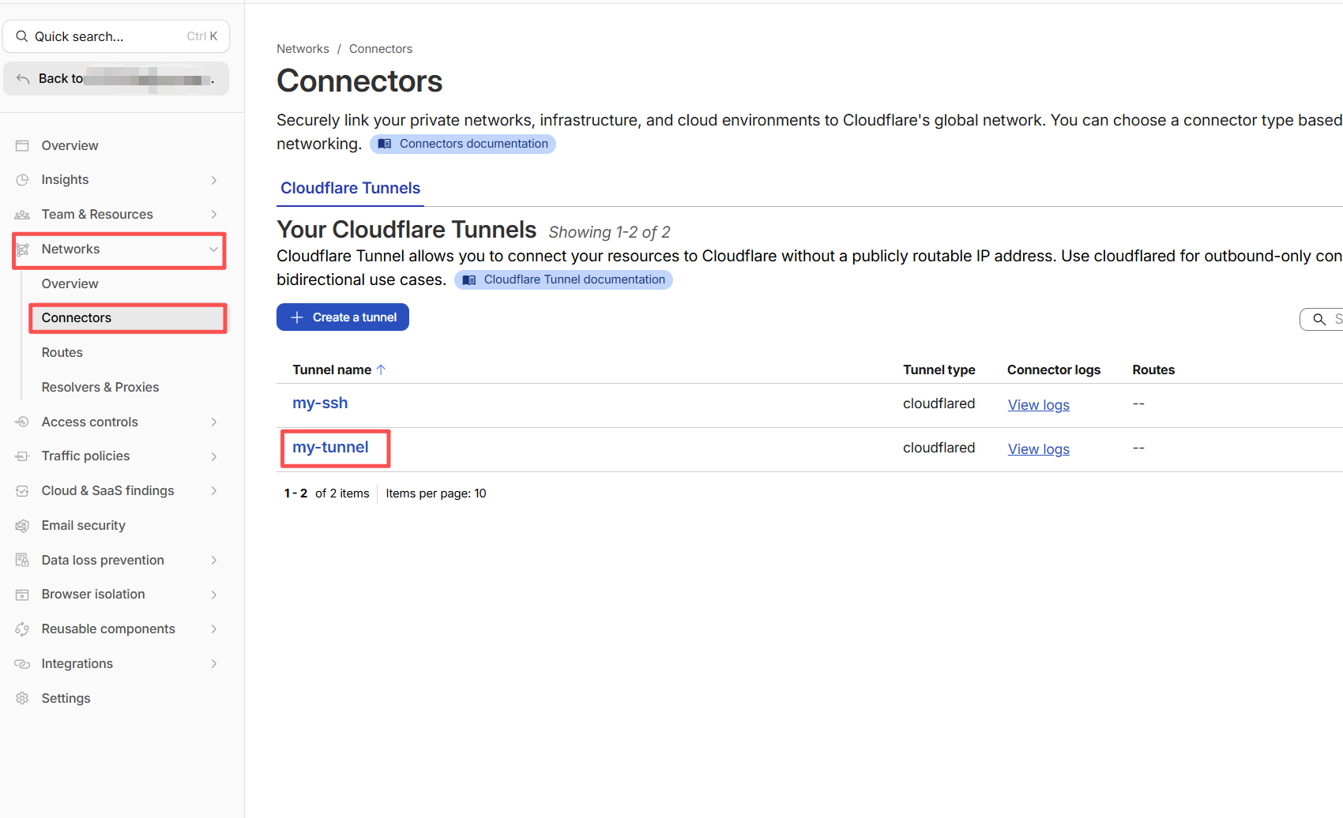This screenshot has width=1343, height=818.
Task: Click the Cloud & SaaS findings icon
Action: (22, 491)
